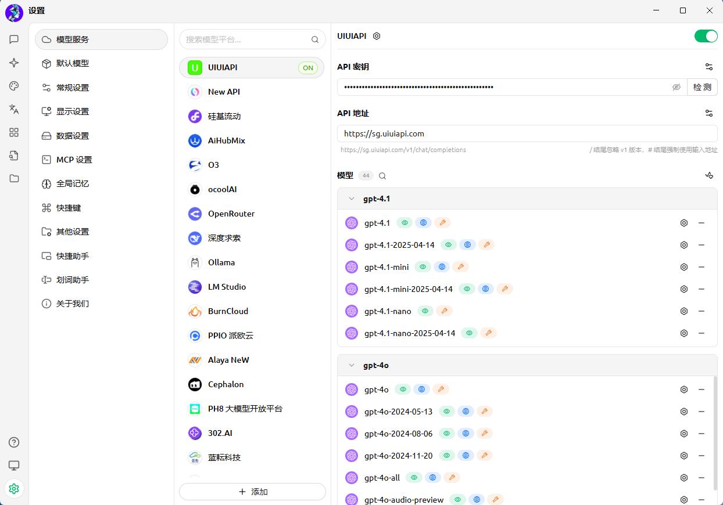Open 全局记忆 settings section
Viewport: 723px width, 505px height.
pyautogui.click(x=101, y=183)
